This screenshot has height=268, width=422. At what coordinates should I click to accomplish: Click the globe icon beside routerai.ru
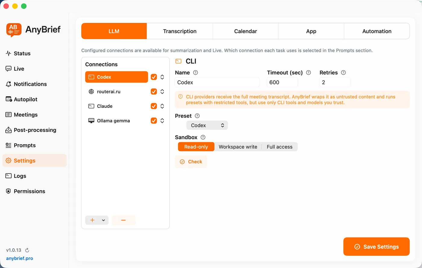(x=91, y=92)
